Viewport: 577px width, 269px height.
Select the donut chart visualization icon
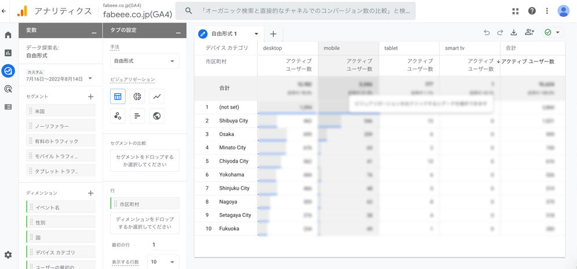coord(137,96)
